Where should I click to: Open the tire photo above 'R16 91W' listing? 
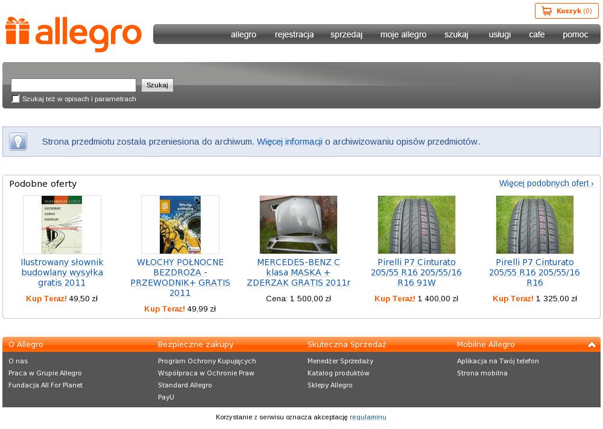[x=417, y=225]
